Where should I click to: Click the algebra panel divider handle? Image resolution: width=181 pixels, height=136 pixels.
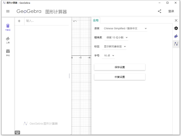[69, 76]
